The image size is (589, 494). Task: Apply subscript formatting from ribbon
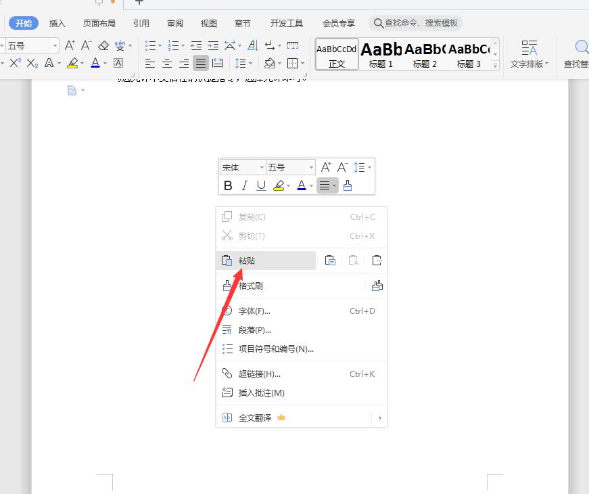(x=32, y=63)
